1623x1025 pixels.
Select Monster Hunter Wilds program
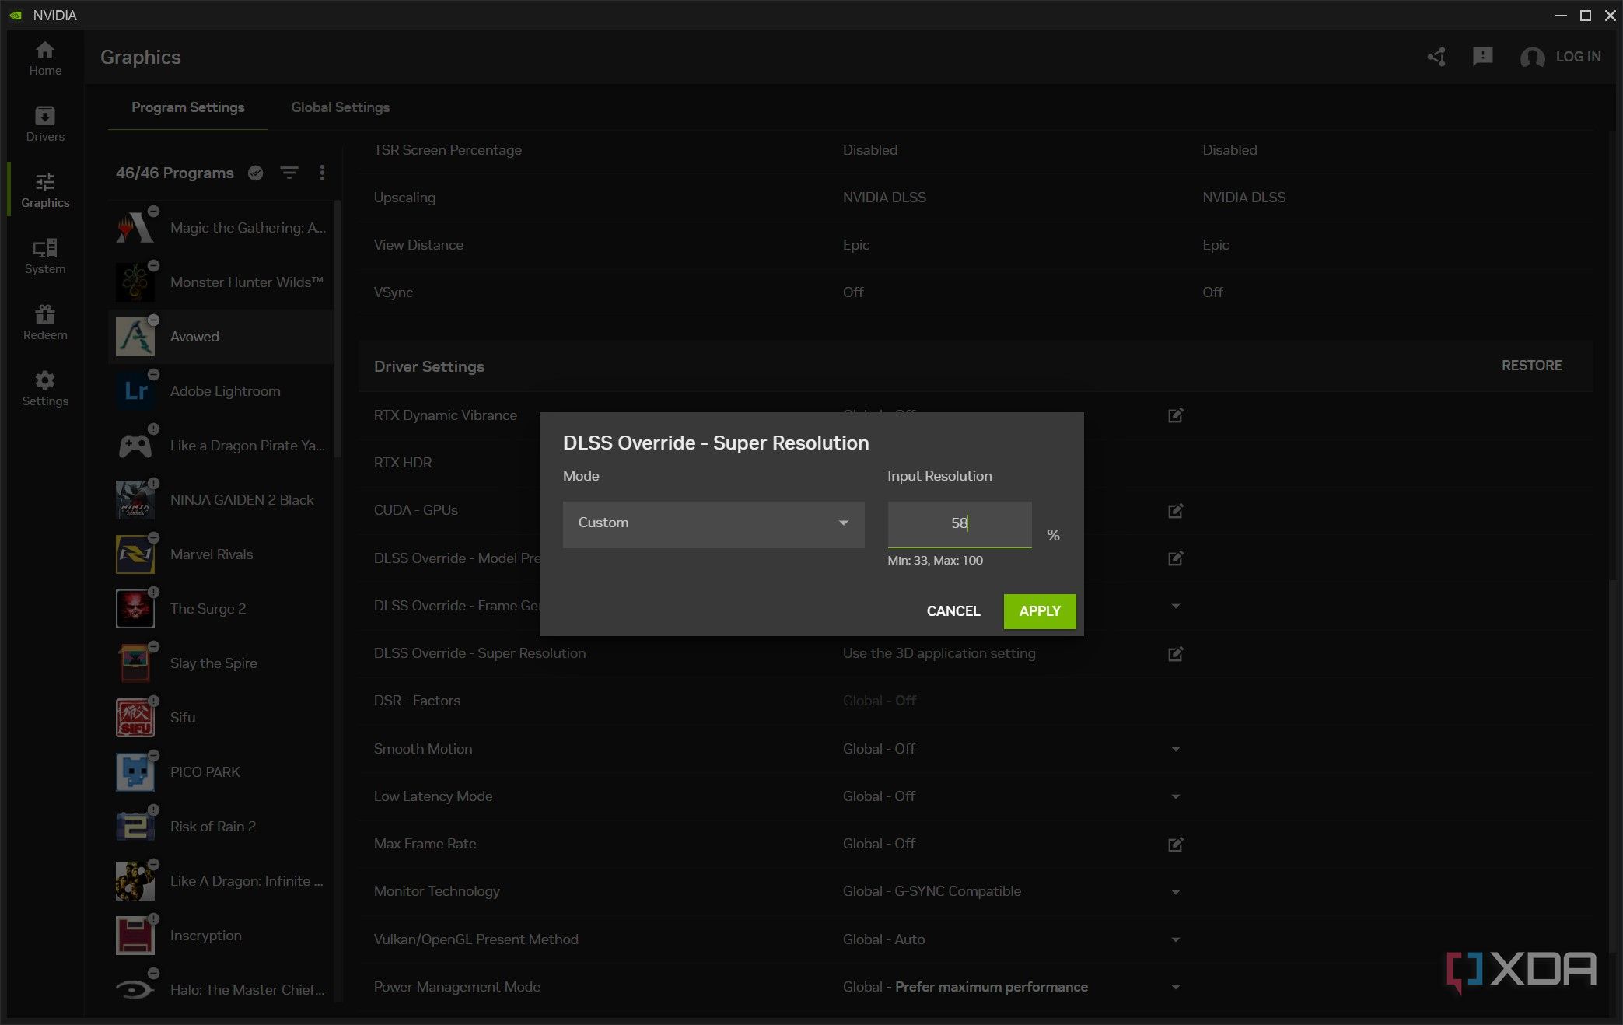pos(221,282)
